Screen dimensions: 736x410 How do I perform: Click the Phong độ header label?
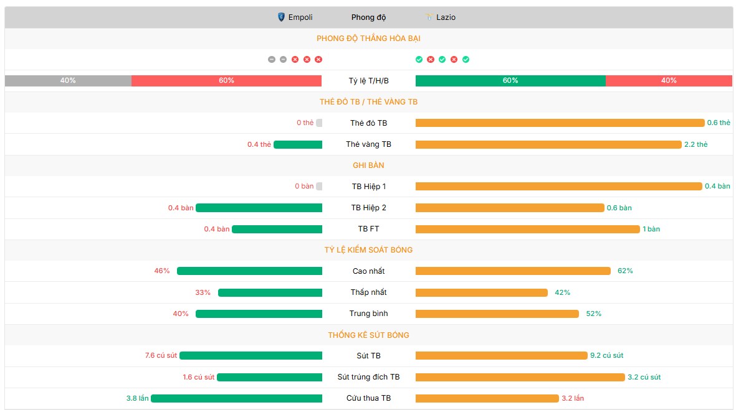click(368, 17)
